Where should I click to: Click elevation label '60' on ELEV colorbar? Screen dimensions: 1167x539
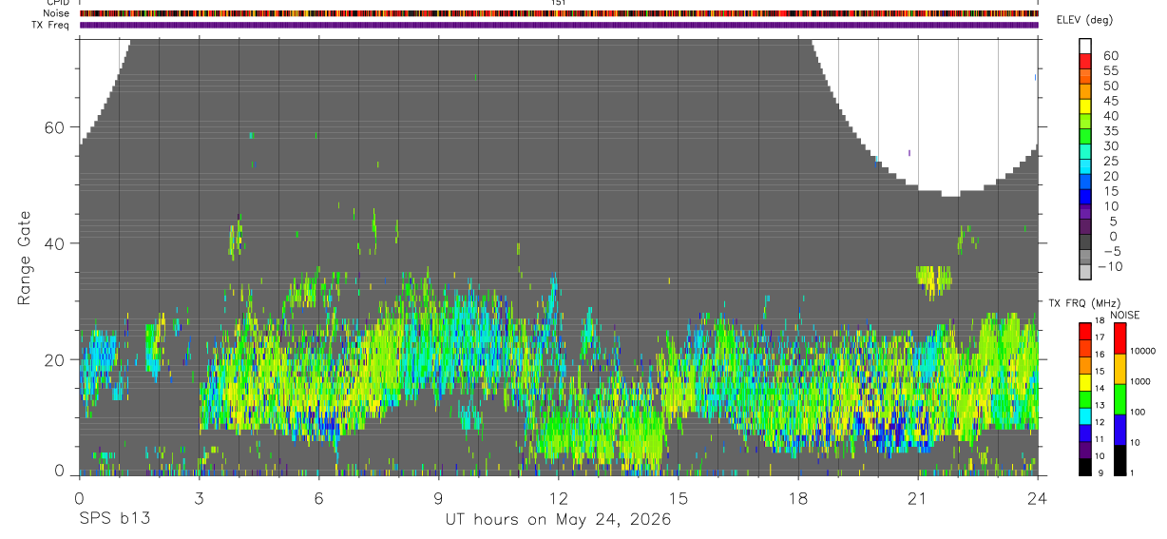click(1110, 56)
